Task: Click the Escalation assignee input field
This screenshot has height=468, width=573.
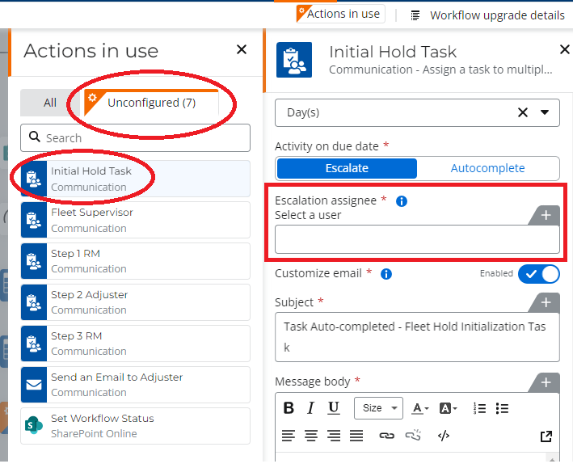Action: pos(416,240)
